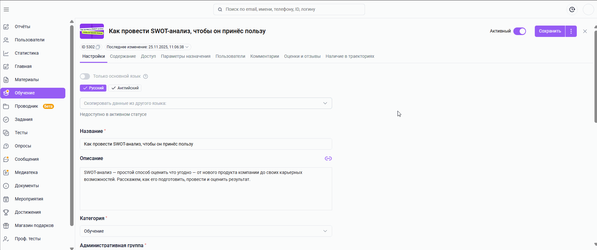Click the course cover thumbnail
The image size is (597, 250).
coord(92,31)
